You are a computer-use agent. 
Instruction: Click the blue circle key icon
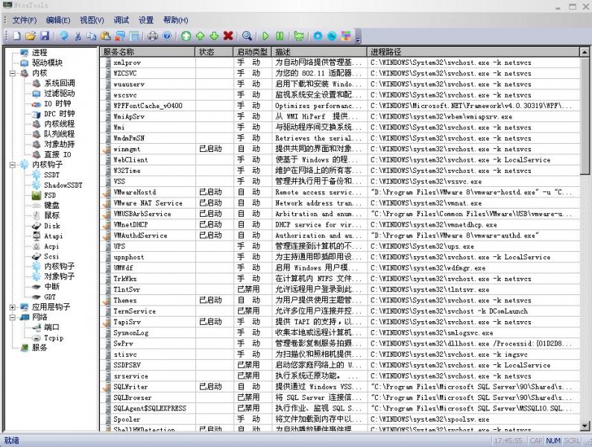click(x=332, y=37)
